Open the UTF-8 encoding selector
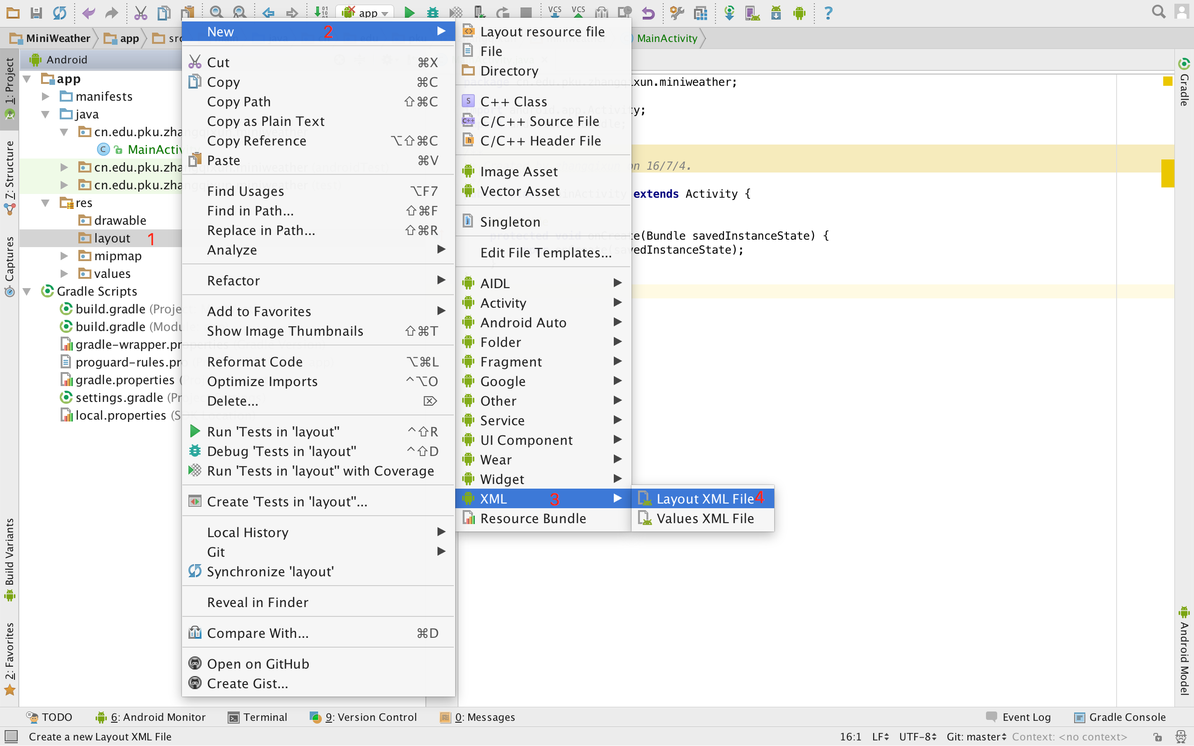Viewport: 1194px width, 746px height. point(918,737)
